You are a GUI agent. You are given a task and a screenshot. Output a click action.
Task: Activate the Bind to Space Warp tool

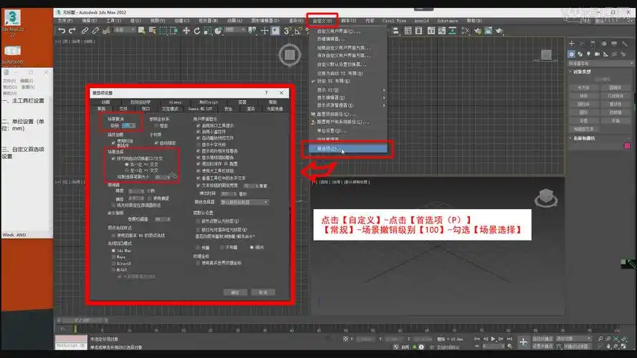[107, 31]
